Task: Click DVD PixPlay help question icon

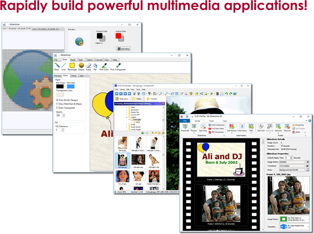Action: point(310,121)
